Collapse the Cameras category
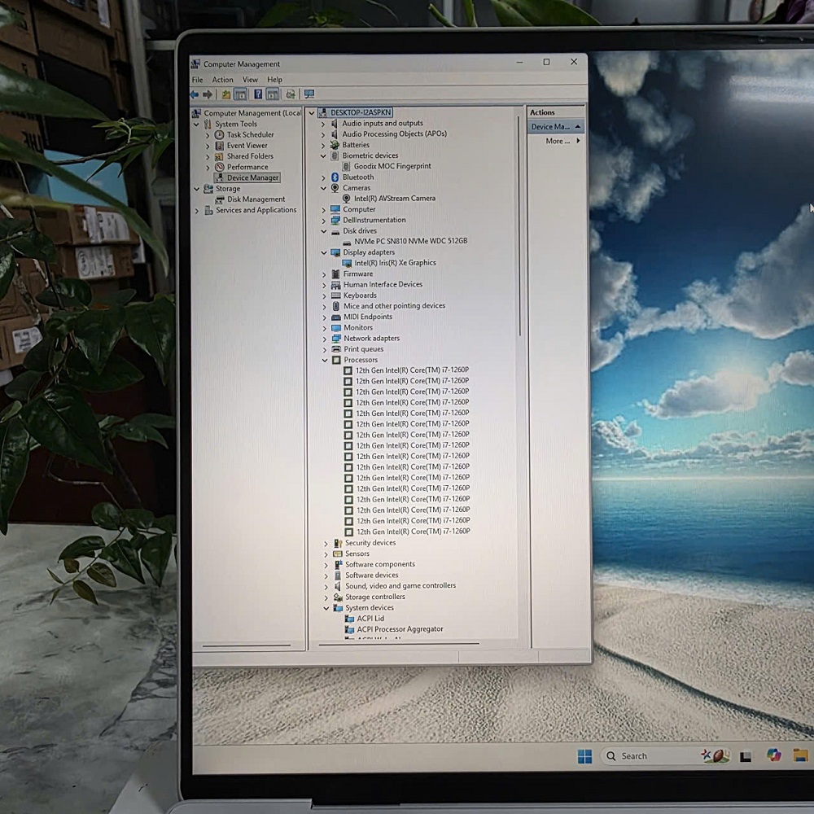 point(323,189)
